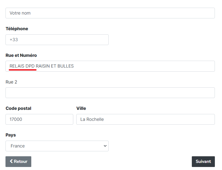Click the Code postal field with 17000
Screen dimensions: 222x170
pos(39,119)
